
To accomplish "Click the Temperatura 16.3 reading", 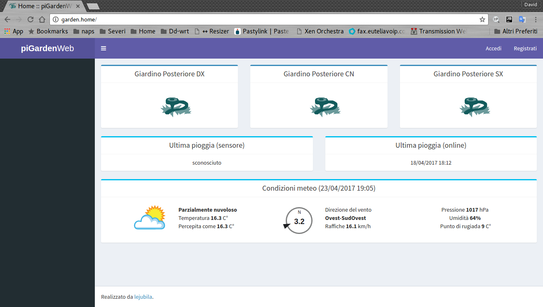I will point(203,218).
